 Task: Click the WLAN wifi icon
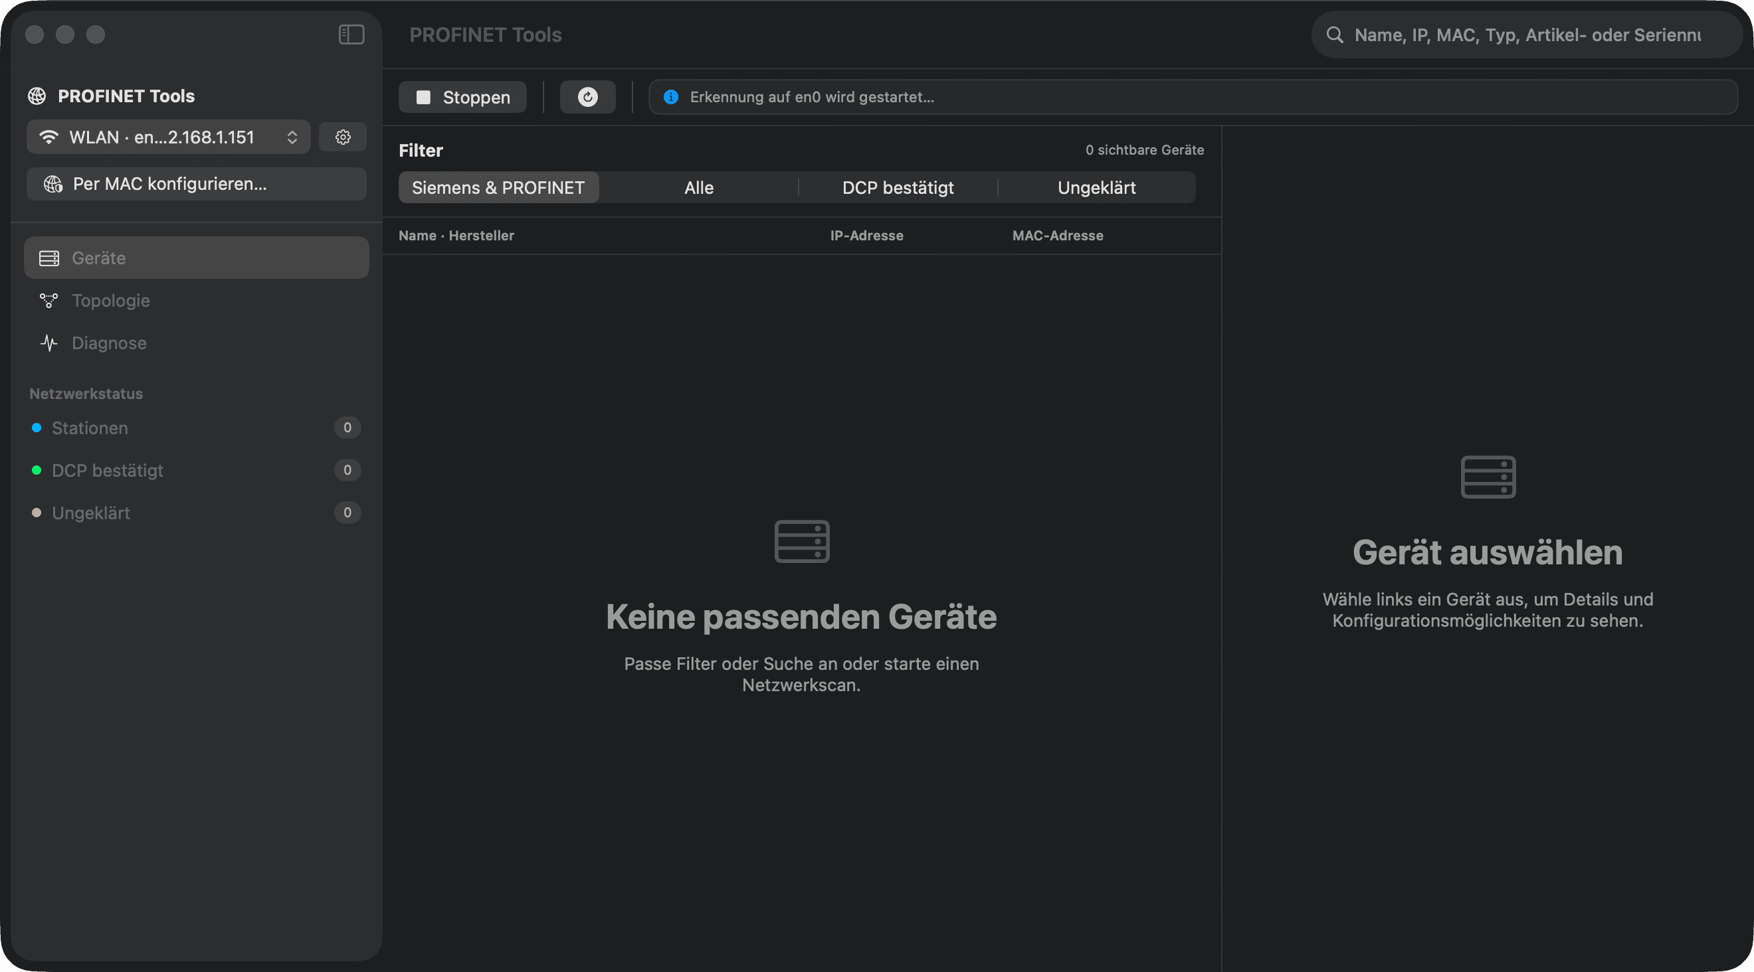(x=49, y=137)
